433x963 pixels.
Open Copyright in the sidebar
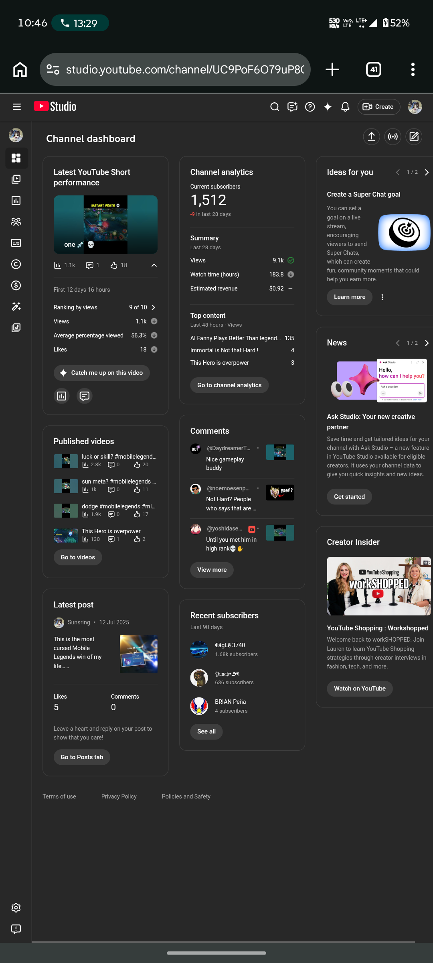(x=16, y=264)
